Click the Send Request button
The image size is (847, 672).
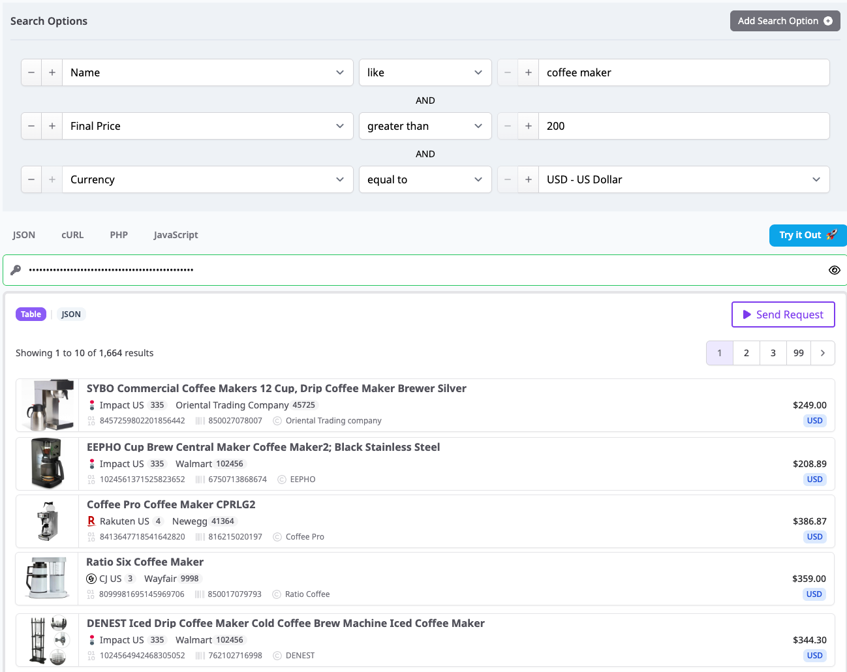point(783,314)
